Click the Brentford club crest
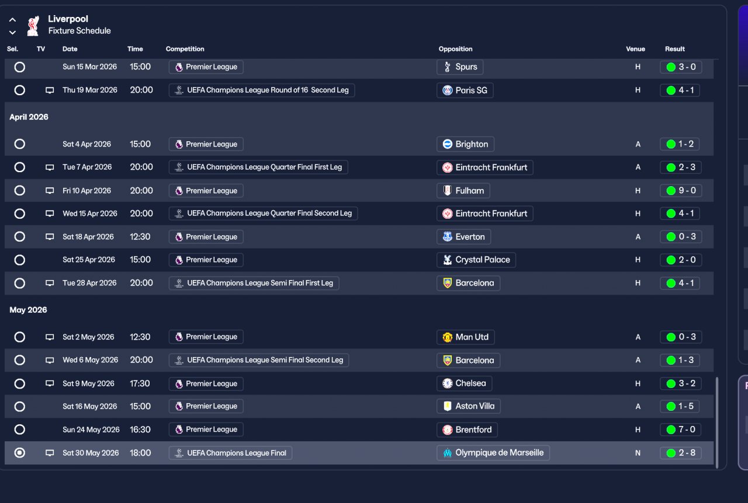The width and height of the screenshot is (748, 503). [448, 430]
